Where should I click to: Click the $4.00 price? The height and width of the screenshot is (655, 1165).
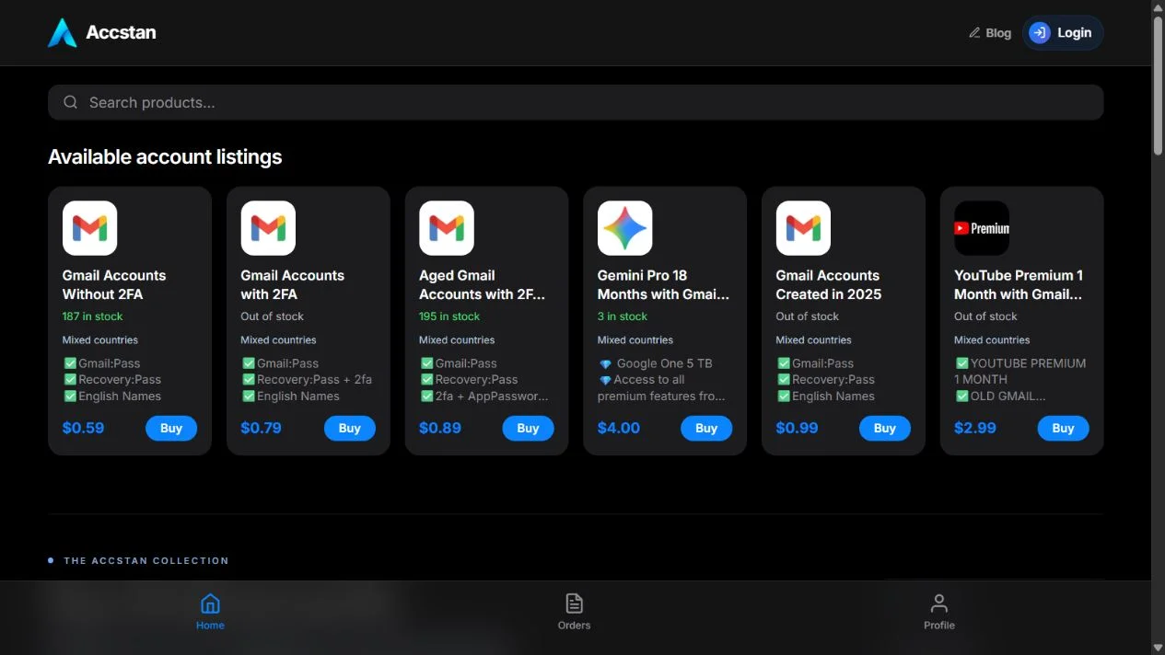[619, 428]
